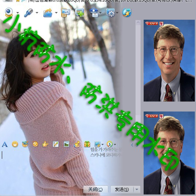Click the 发送(S) send button
Viewport: 196px width, 196px height.
tap(122, 189)
